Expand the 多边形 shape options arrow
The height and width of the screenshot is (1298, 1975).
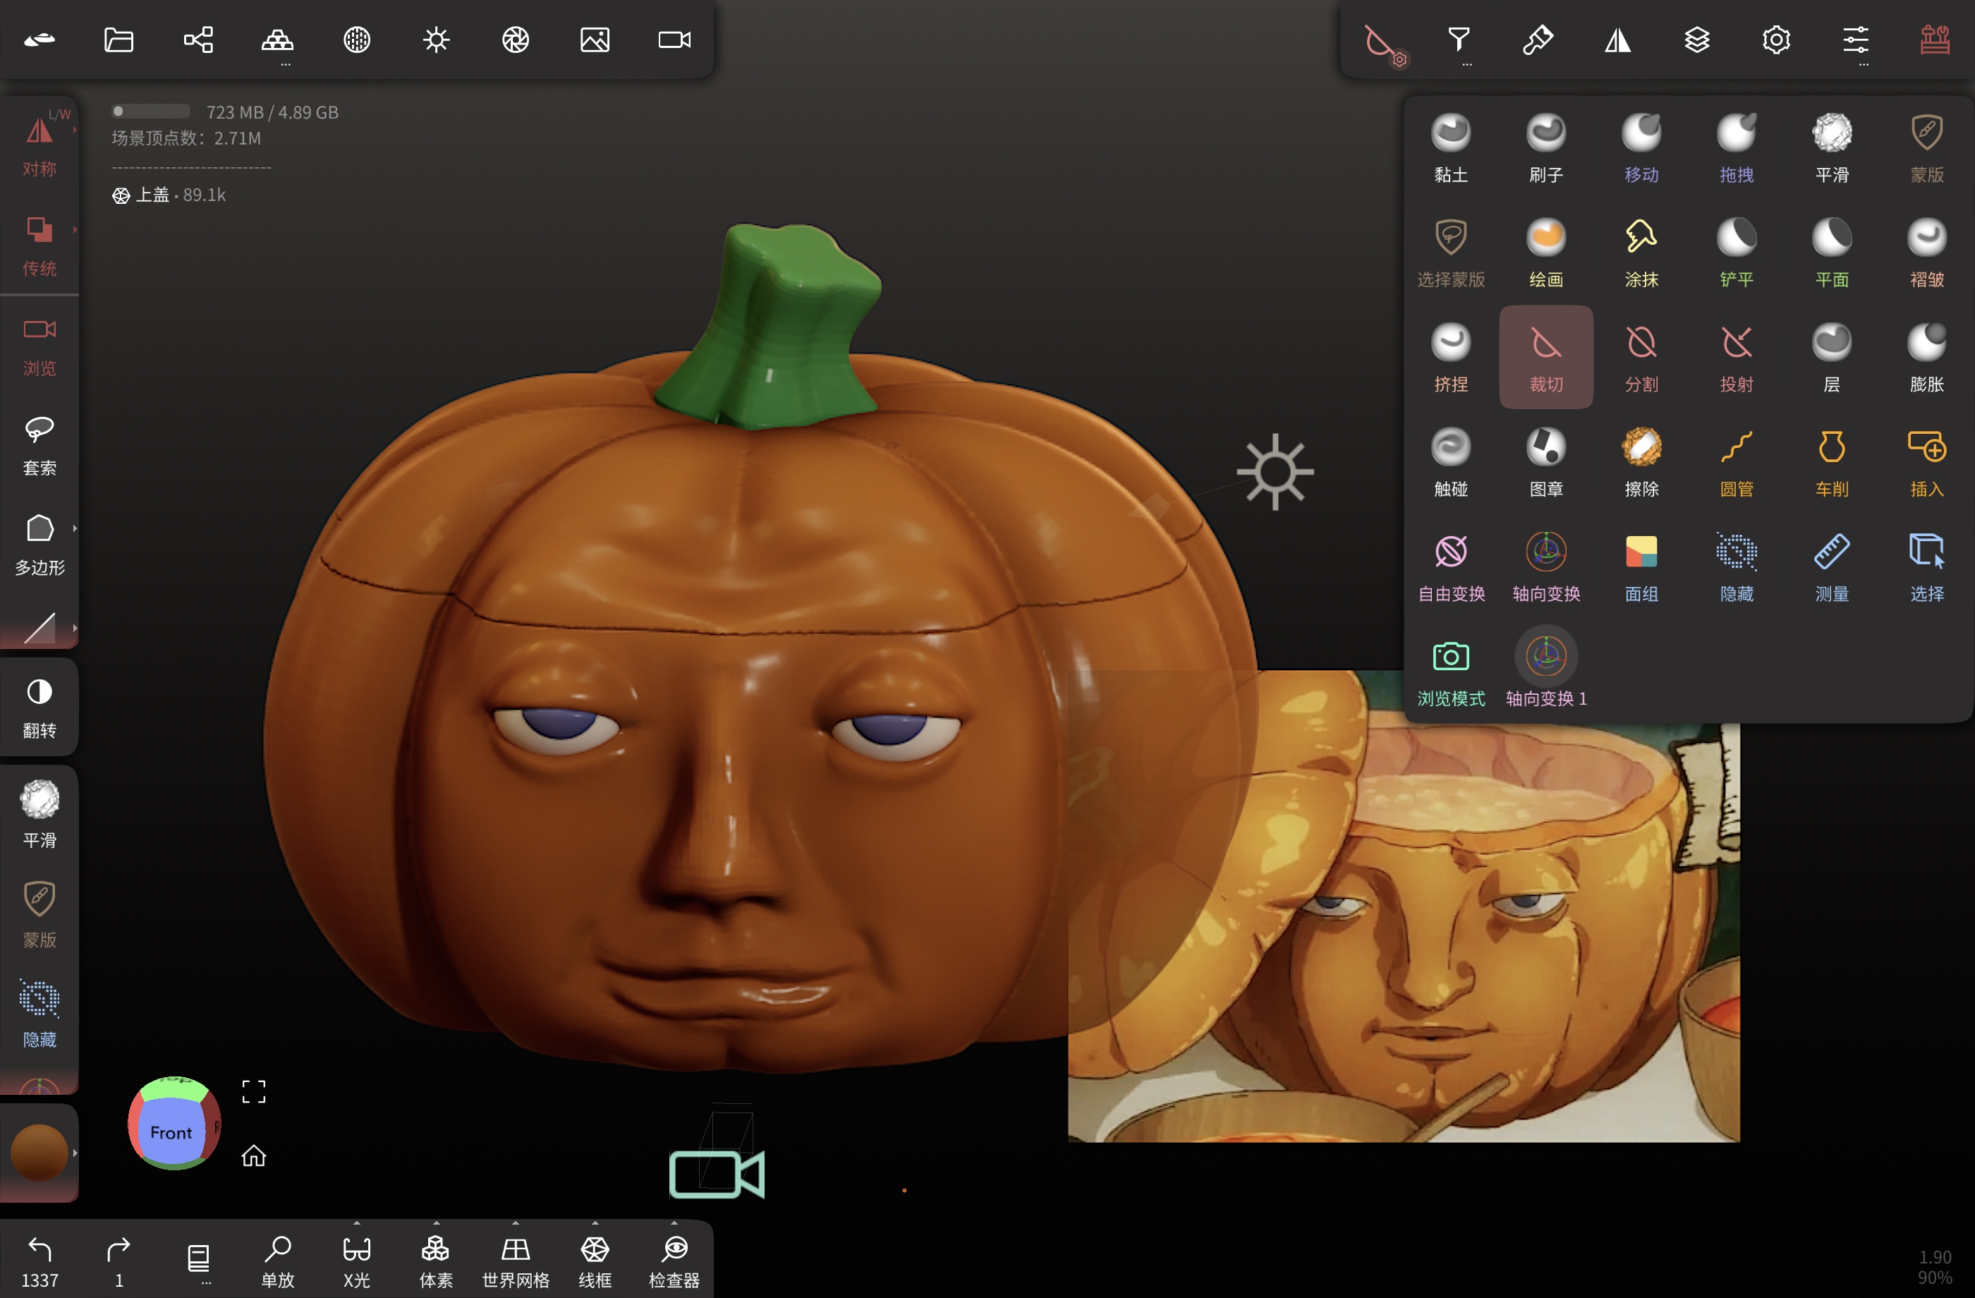point(75,528)
